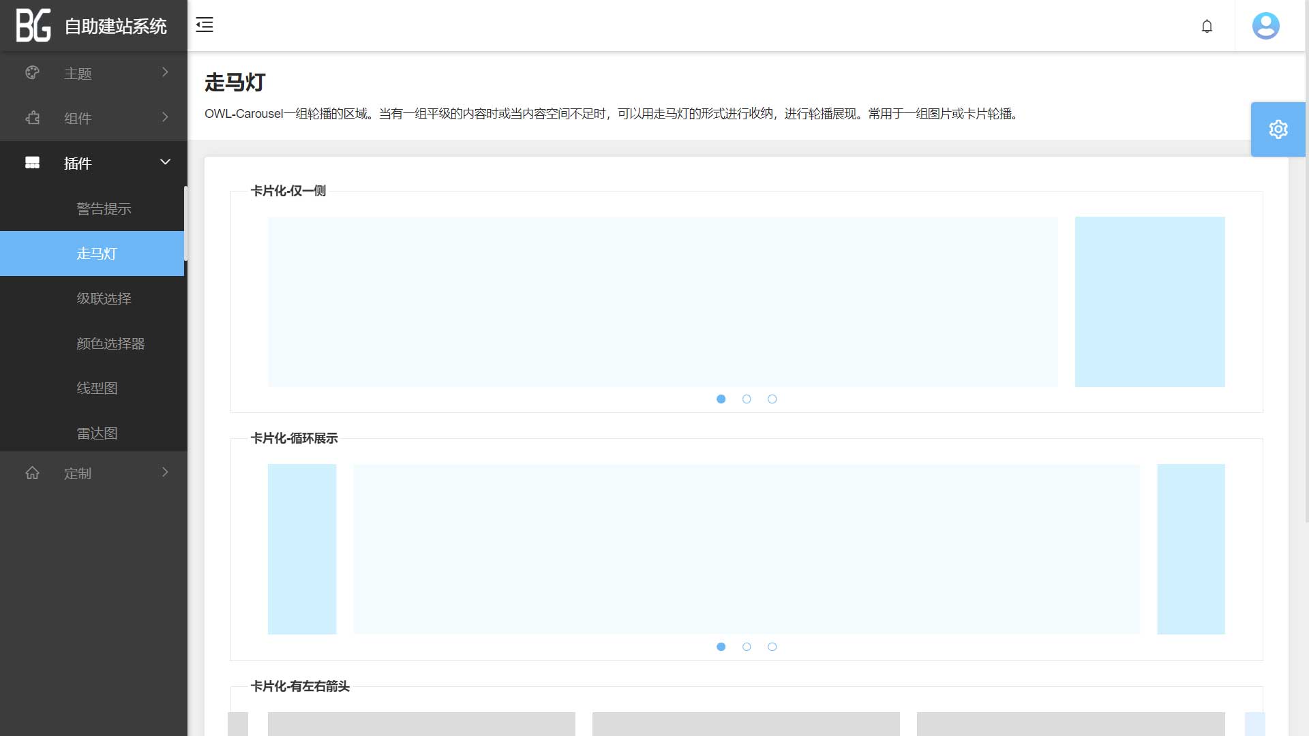Open the 线型图 page link

(x=97, y=388)
